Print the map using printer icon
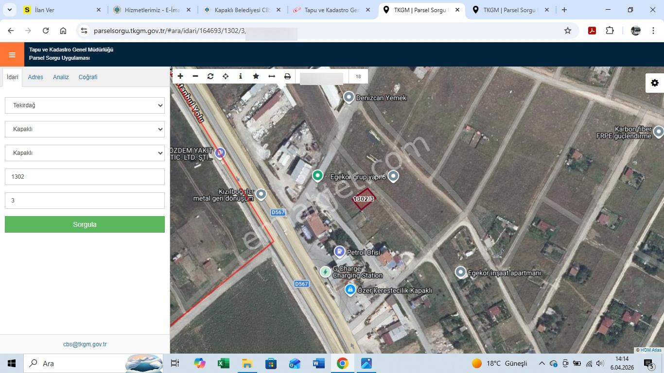Screen dimensions: 664x373 pyautogui.click(x=287, y=76)
